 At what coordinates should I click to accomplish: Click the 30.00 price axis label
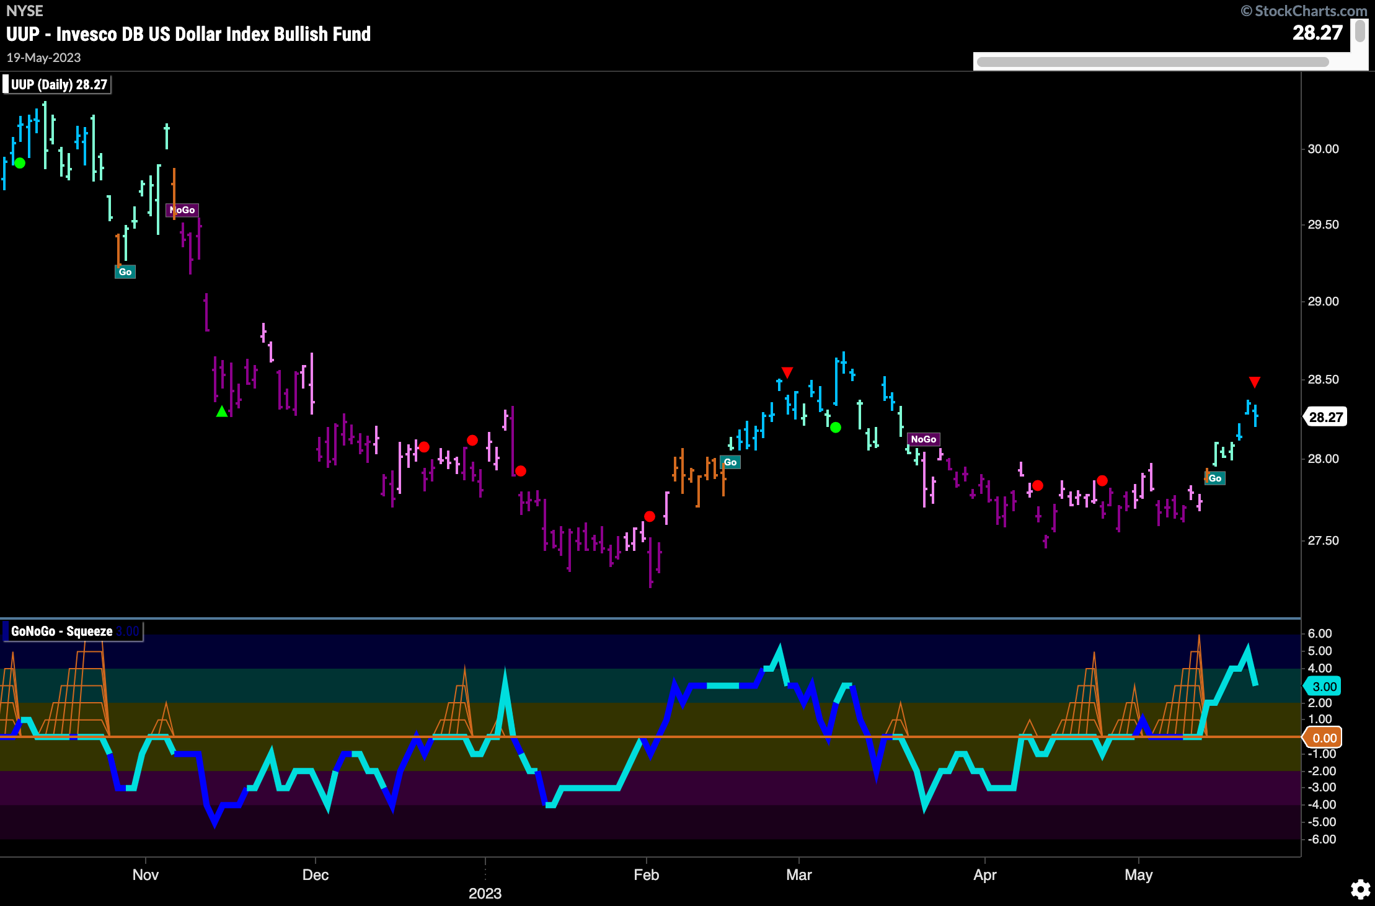(x=1323, y=149)
